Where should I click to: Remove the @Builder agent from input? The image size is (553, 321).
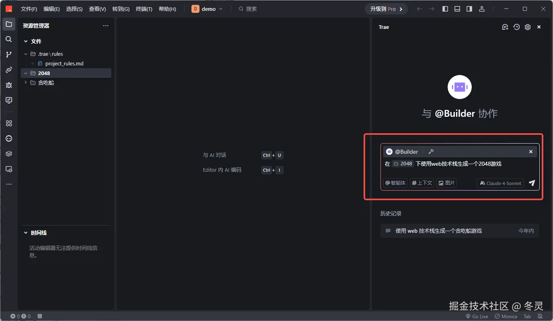click(531, 152)
